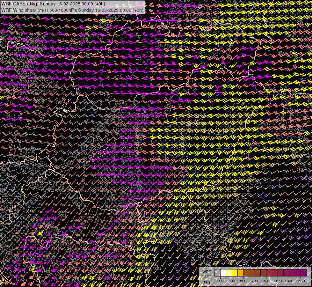Click the legend value 300
Screen dimensions: 312x287
pyautogui.click(x=232, y=281)
